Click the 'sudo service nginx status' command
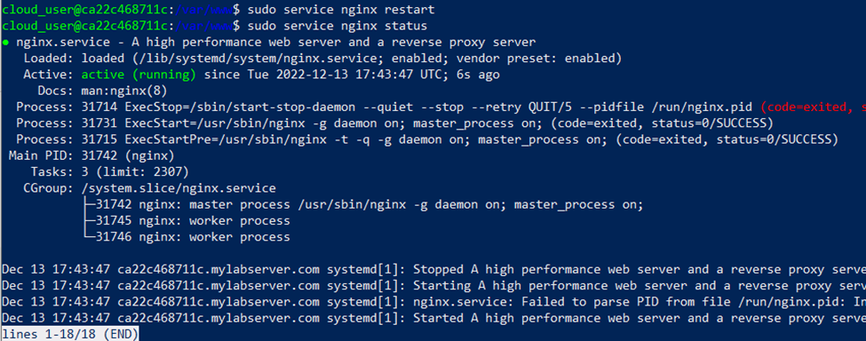 (x=338, y=26)
